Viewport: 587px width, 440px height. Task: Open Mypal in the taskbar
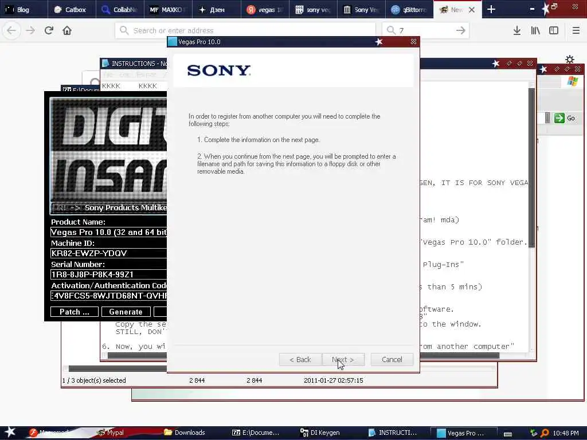pos(110,433)
